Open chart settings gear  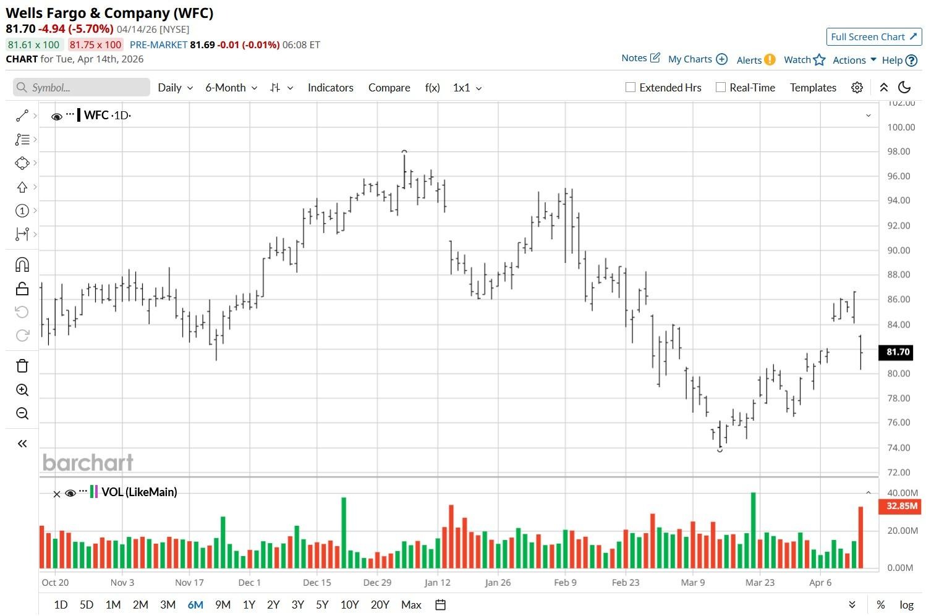(x=857, y=88)
